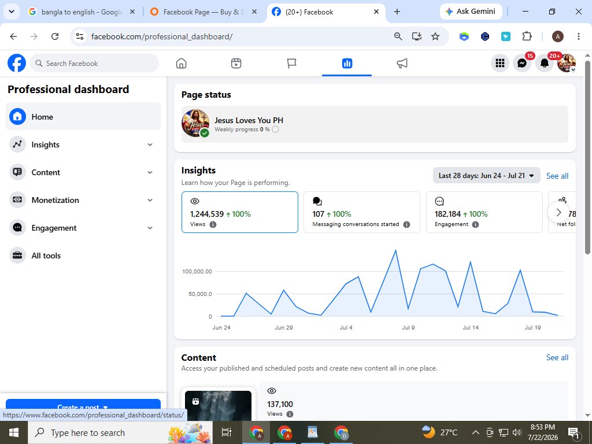Click See all link in Insights section
The image size is (592, 444).
point(557,176)
